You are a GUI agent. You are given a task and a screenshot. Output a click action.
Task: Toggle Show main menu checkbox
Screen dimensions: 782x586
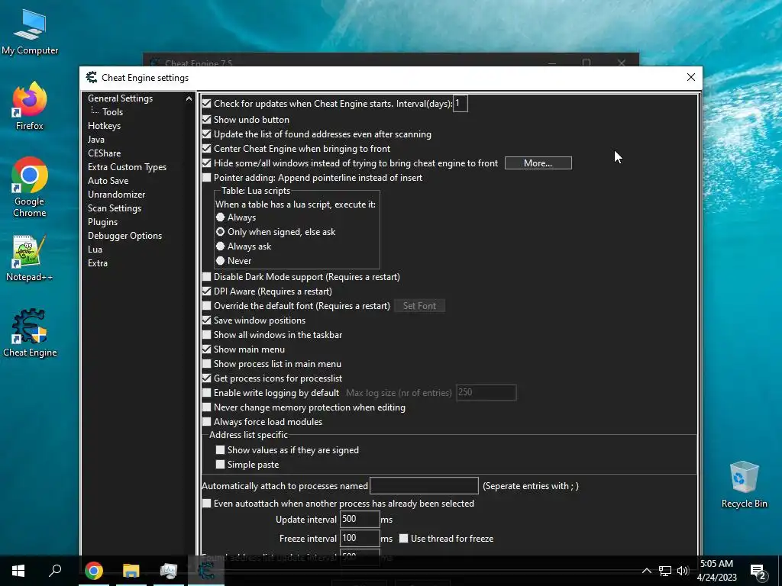click(x=206, y=349)
